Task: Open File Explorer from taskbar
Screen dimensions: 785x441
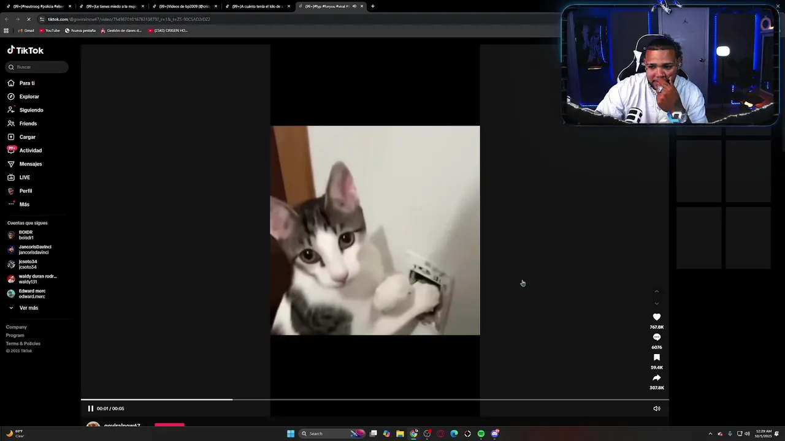Action: pos(400,434)
